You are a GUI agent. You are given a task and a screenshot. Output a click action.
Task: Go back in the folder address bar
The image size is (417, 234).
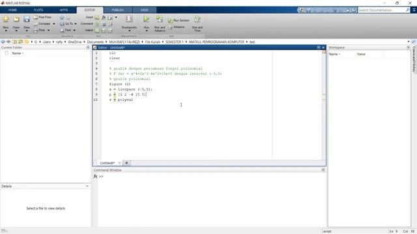pyautogui.click(x=3, y=42)
